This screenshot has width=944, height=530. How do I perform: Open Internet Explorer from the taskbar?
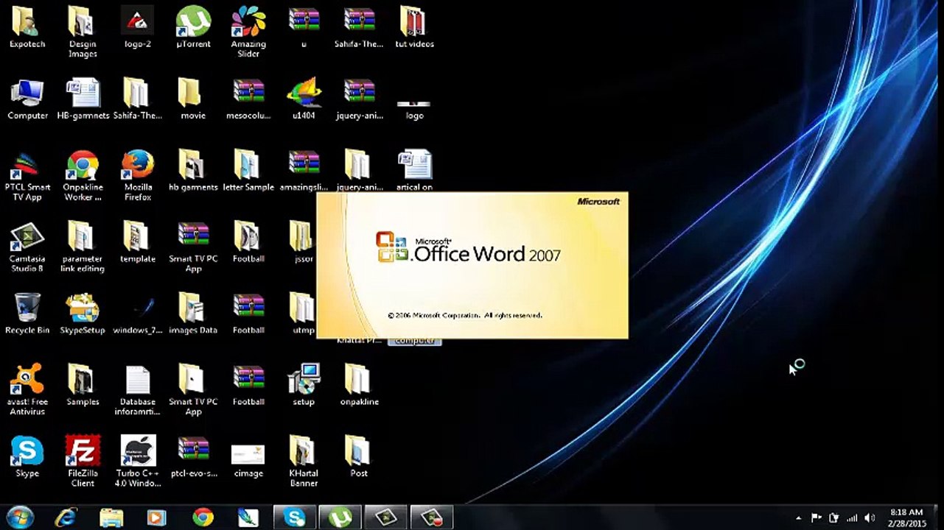tap(66, 517)
